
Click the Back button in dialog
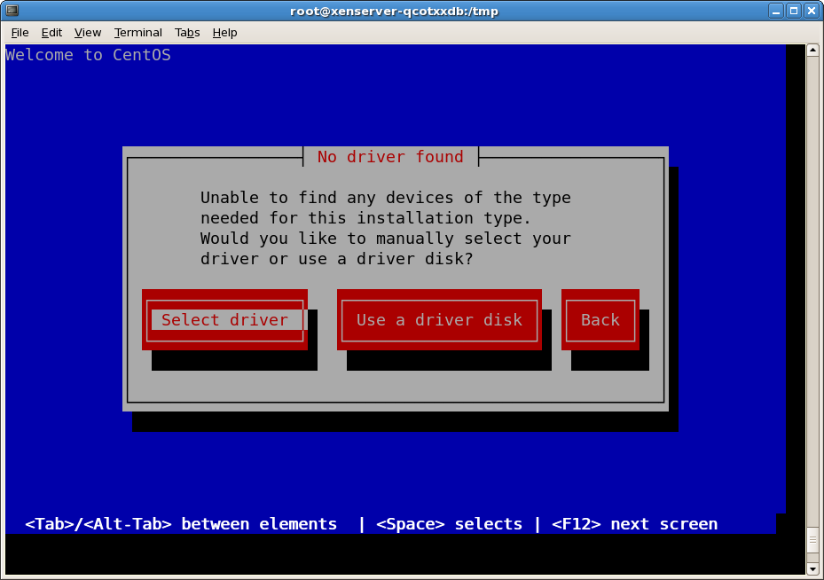pyautogui.click(x=600, y=320)
